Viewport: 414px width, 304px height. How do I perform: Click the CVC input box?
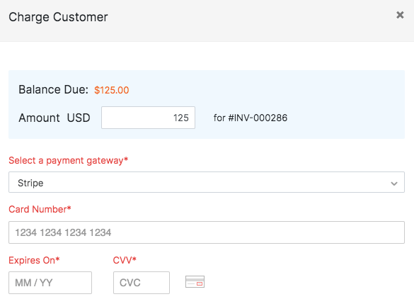(142, 283)
